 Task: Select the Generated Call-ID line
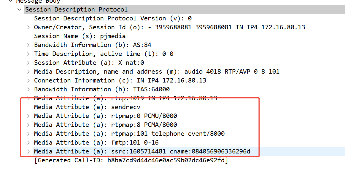tap(131, 160)
